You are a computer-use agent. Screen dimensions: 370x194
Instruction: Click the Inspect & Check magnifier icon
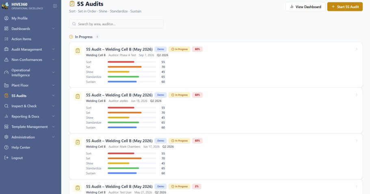click(6, 106)
